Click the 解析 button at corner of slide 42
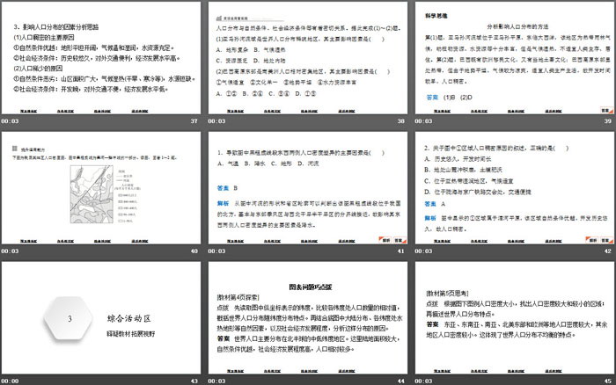Screen dimensions: 616x385 point(592,240)
